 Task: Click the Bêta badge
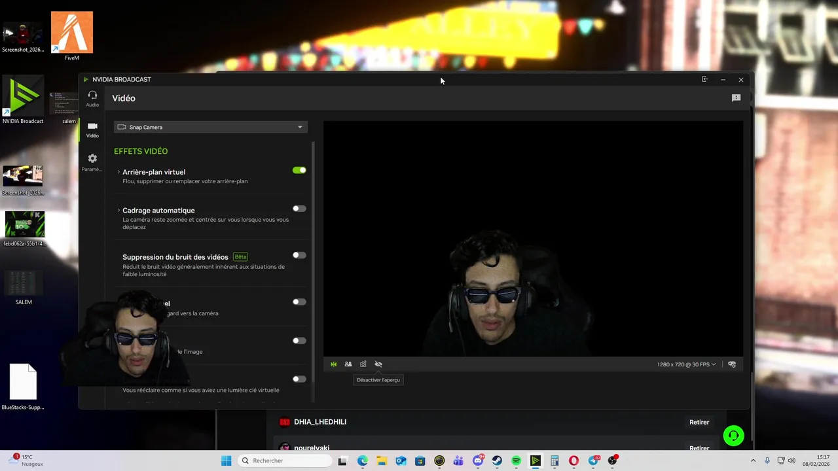[x=240, y=257]
